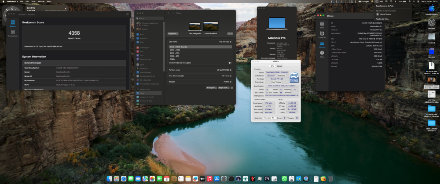
Task: Launch Safari from the Dock
Action: pos(124,179)
